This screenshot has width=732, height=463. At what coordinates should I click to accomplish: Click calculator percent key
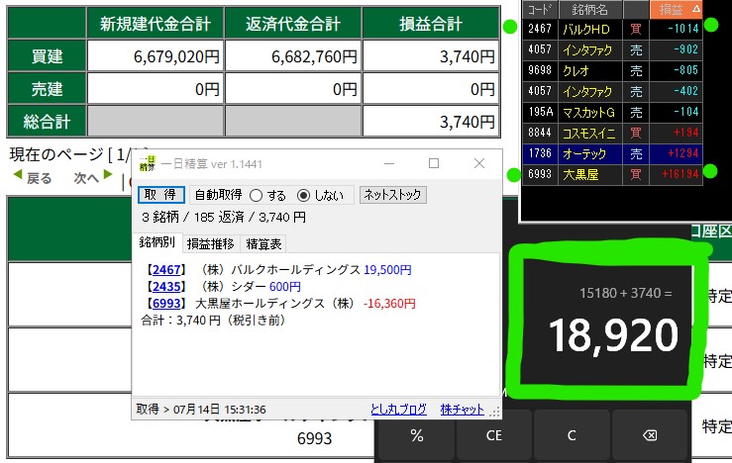[x=416, y=435]
